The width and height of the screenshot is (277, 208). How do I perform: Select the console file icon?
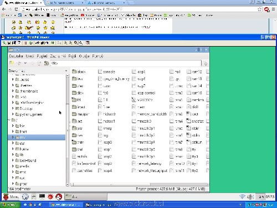pyautogui.click(x=100, y=72)
